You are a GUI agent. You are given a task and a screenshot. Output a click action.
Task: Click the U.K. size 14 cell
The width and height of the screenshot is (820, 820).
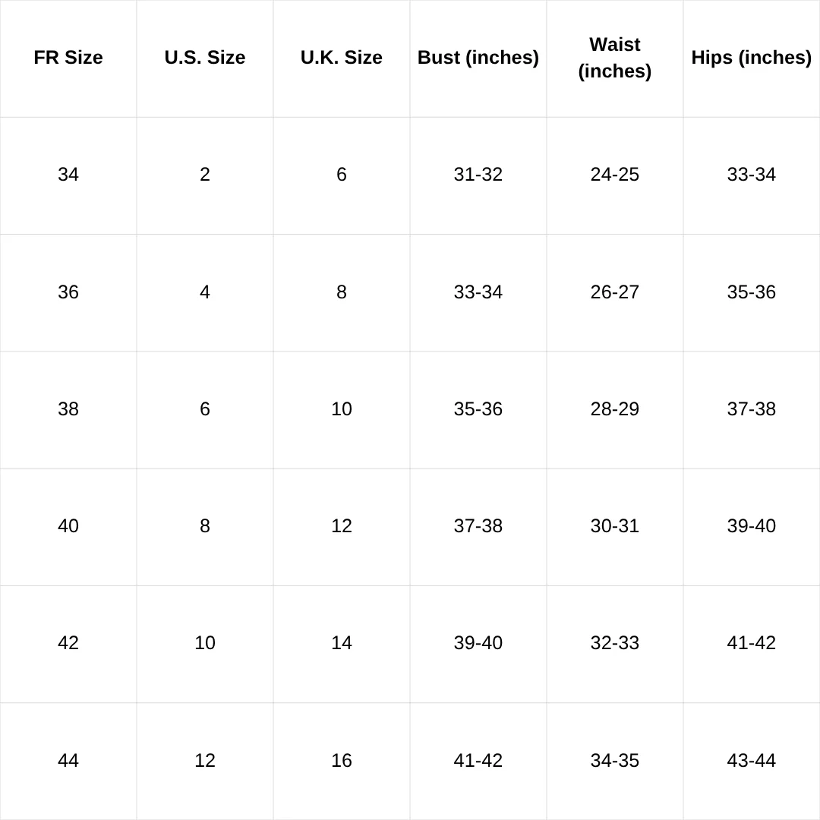342,643
